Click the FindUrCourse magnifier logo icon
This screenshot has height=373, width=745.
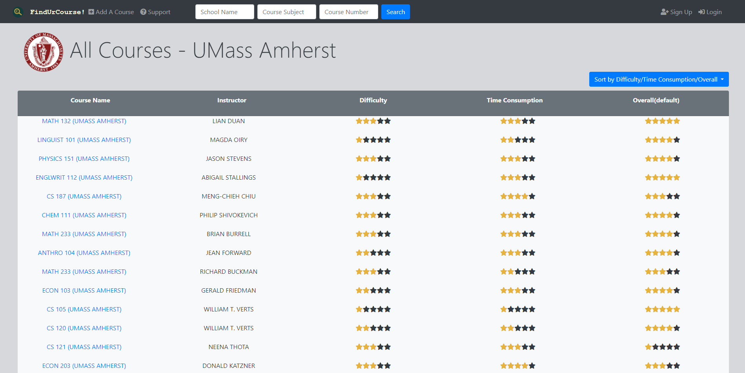[18, 12]
